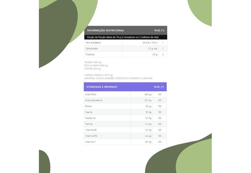Click the CARDIAC FORMULA 3375 mg text
The height and width of the screenshot is (173, 251).
pos(99,75)
